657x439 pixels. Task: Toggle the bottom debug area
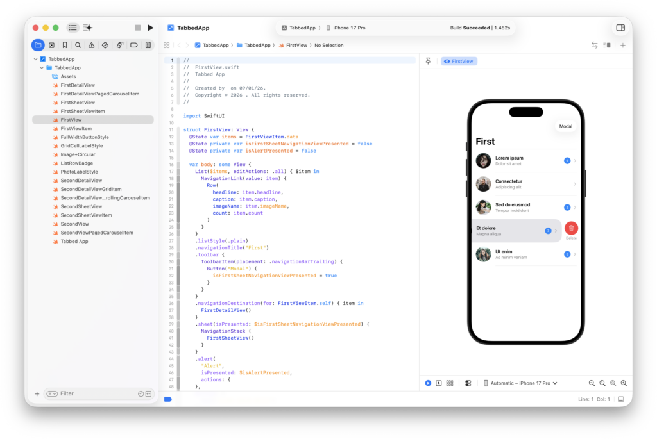(x=620, y=399)
